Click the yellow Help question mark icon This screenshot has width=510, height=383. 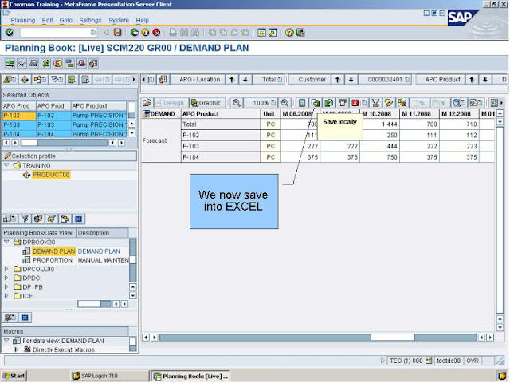pyautogui.click(x=289, y=32)
